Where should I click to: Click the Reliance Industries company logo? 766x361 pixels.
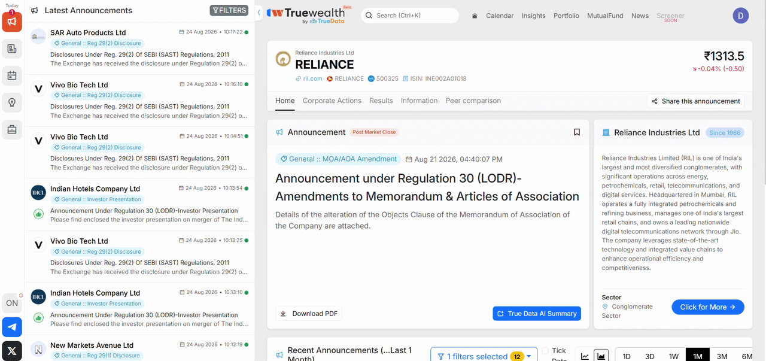click(283, 59)
